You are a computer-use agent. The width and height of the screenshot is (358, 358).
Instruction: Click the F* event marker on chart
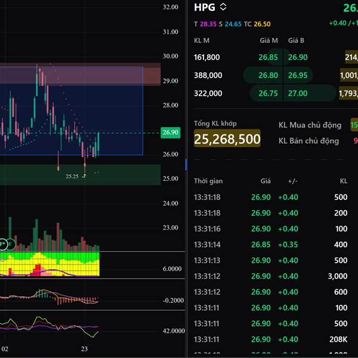[x=2, y=243]
